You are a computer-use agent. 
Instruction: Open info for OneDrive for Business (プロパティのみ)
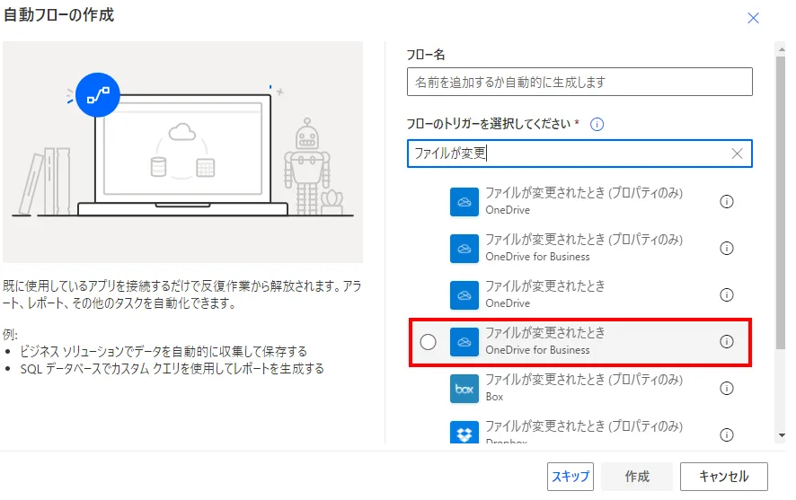pos(727,249)
